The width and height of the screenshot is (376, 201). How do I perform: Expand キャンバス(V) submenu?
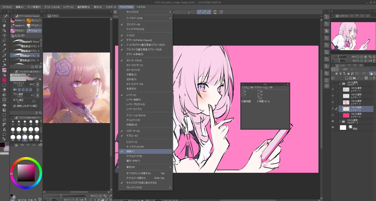pos(146,12)
